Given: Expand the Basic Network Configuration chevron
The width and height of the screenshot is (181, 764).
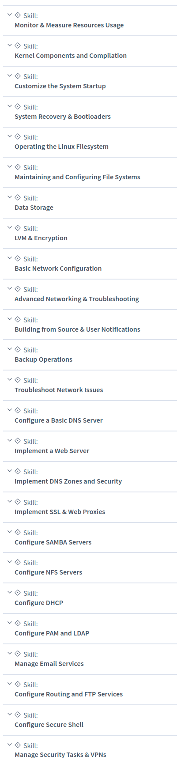Looking at the screenshot, I should click(x=10, y=258).
